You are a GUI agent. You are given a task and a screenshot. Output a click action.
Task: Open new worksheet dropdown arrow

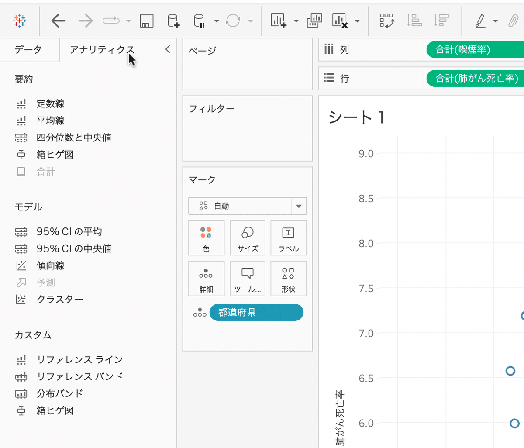click(296, 21)
